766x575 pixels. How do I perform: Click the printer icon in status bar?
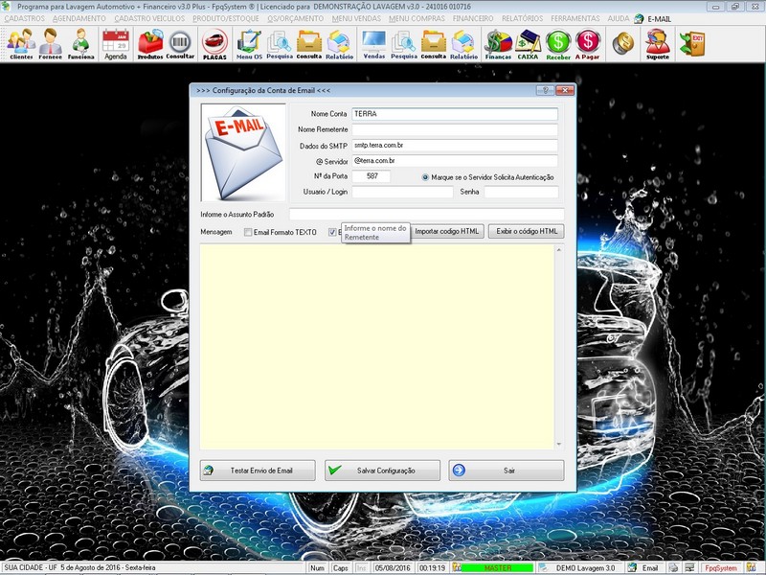(x=674, y=567)
